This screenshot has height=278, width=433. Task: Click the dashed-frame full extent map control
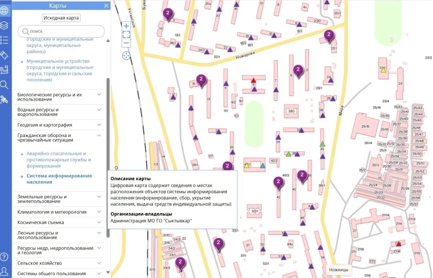point(126,34)
